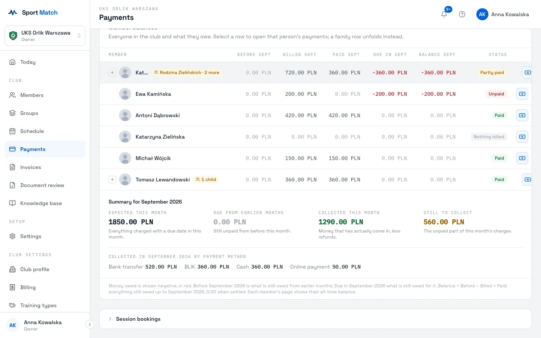Click payment icon in Rodzina Zielińskich row
Viewport: 541px width, 338px height.
pyautogui.click(x=527, y=72)
